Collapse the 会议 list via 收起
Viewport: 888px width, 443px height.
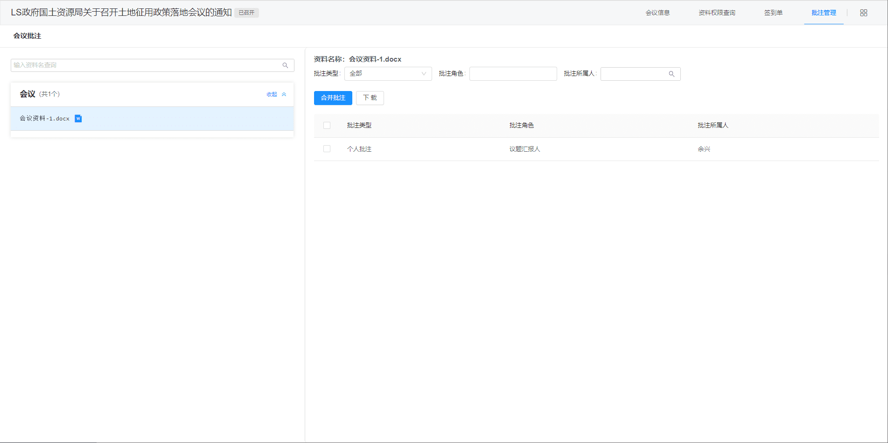coord(272,94)
